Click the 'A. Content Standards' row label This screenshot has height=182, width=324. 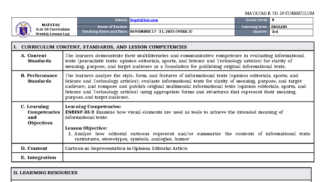(36, 58)
